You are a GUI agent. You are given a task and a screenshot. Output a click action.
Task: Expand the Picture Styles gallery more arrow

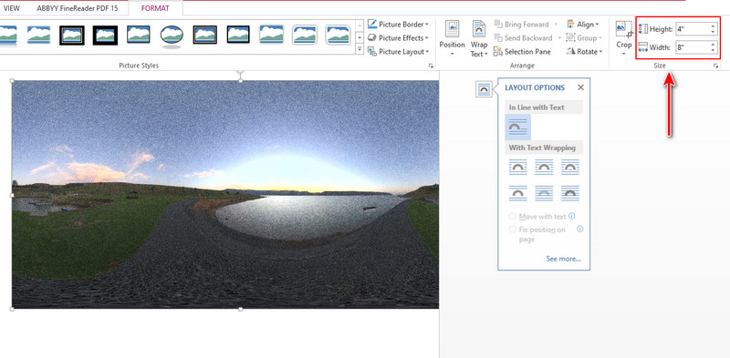point(360,49)
